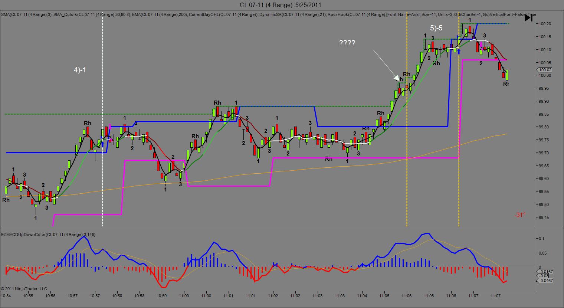
Task: Click the "????" text annotation
Action: point(347,43)
